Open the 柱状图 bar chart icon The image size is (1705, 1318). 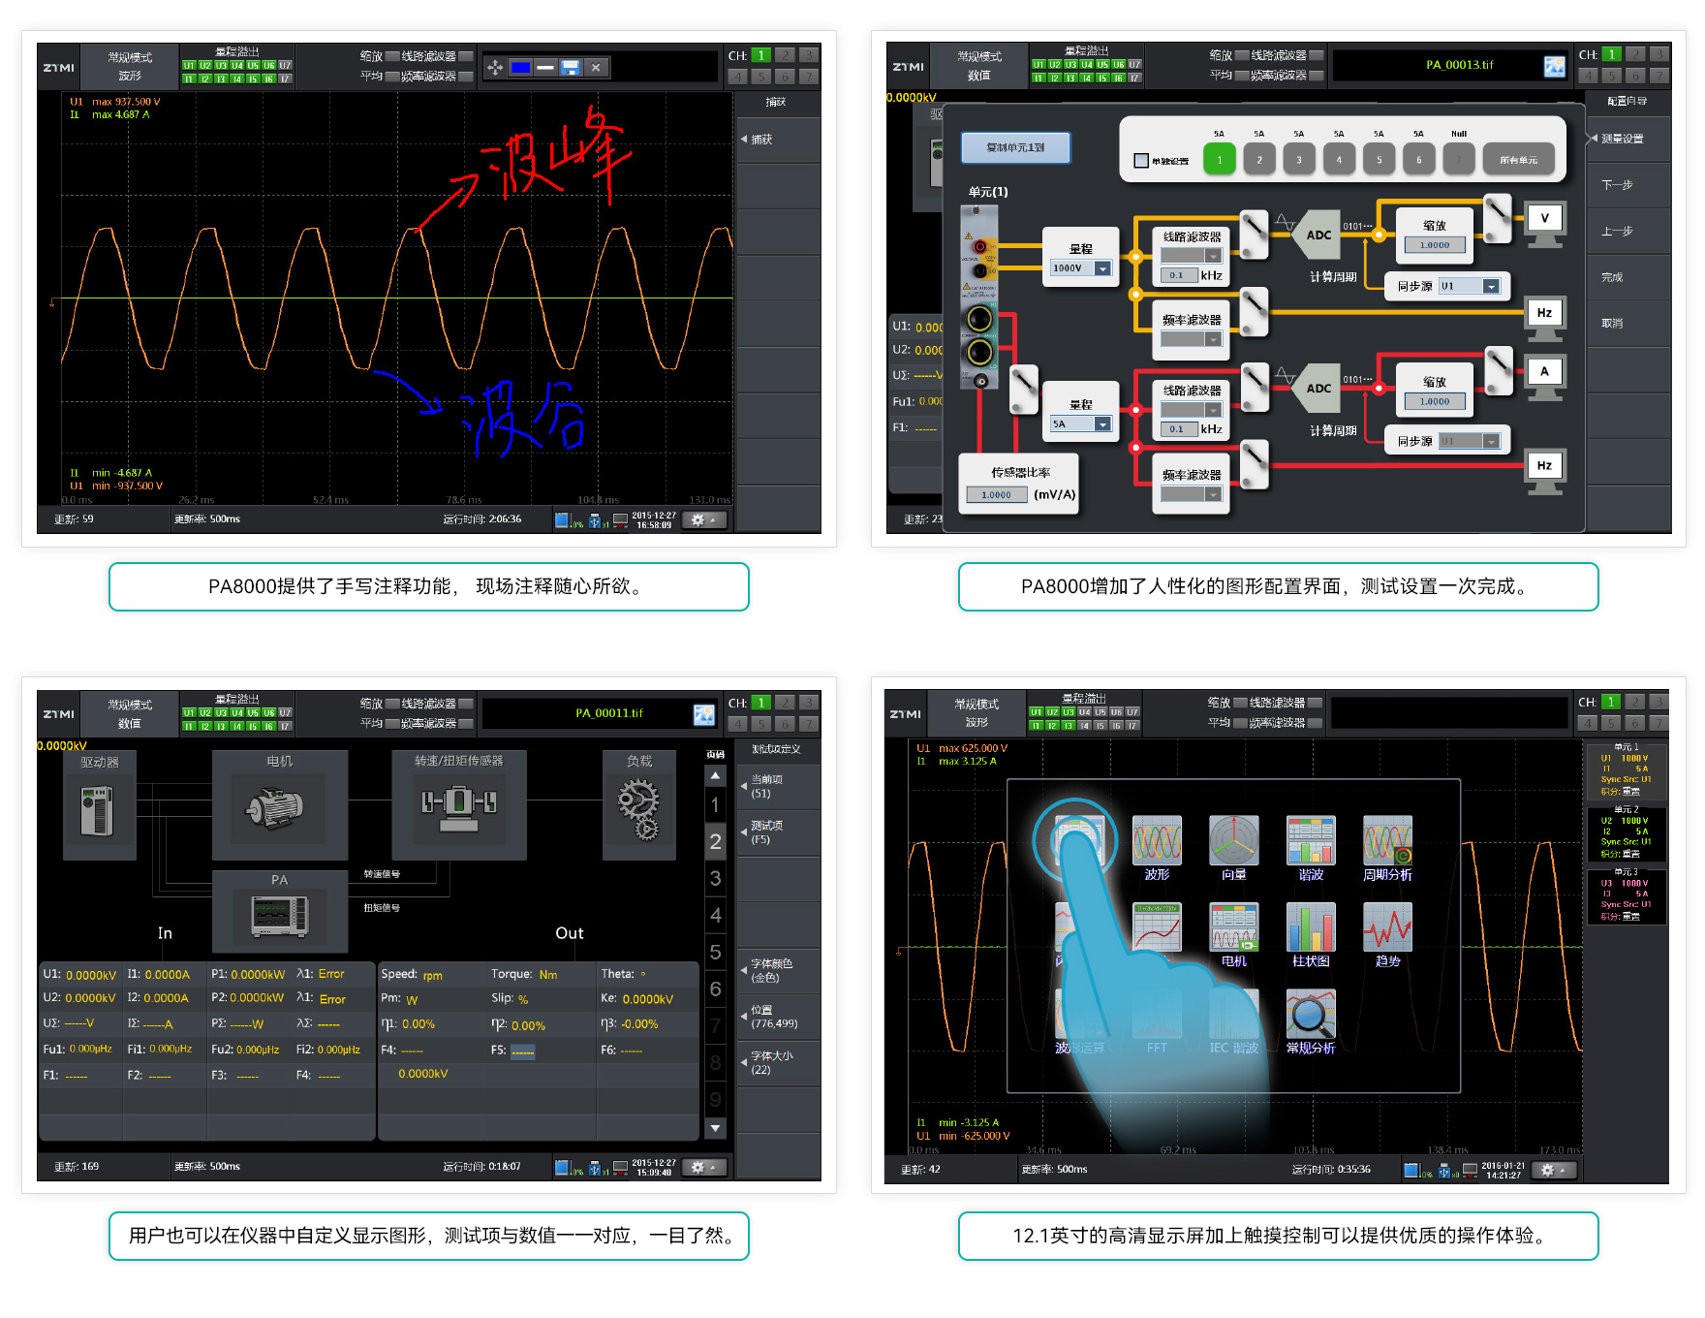click(1310, 927)
